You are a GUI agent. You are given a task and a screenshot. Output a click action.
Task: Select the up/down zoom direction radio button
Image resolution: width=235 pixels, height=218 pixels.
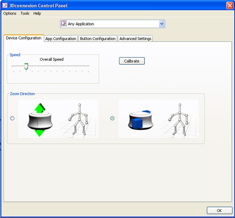pos(12,118)
